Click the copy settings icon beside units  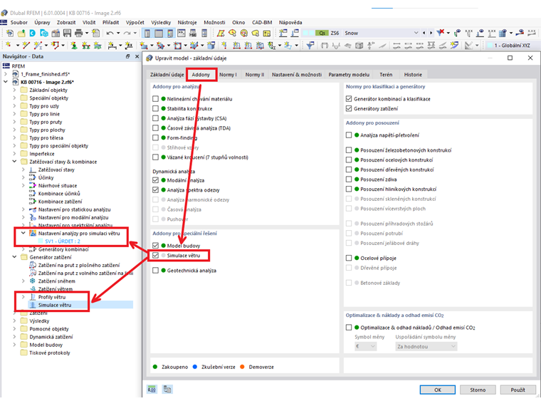pos(168,390)
